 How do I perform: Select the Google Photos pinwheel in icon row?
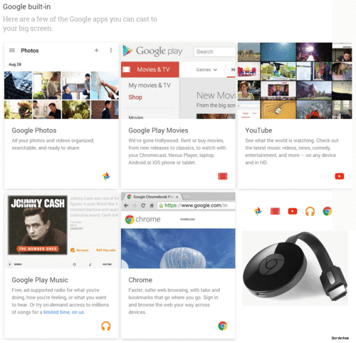[258, 211]
